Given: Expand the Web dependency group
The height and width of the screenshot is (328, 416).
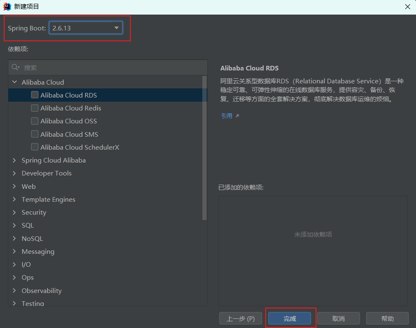Looking at the screenshot, I should pyautogui.click(x=14, y=186).
